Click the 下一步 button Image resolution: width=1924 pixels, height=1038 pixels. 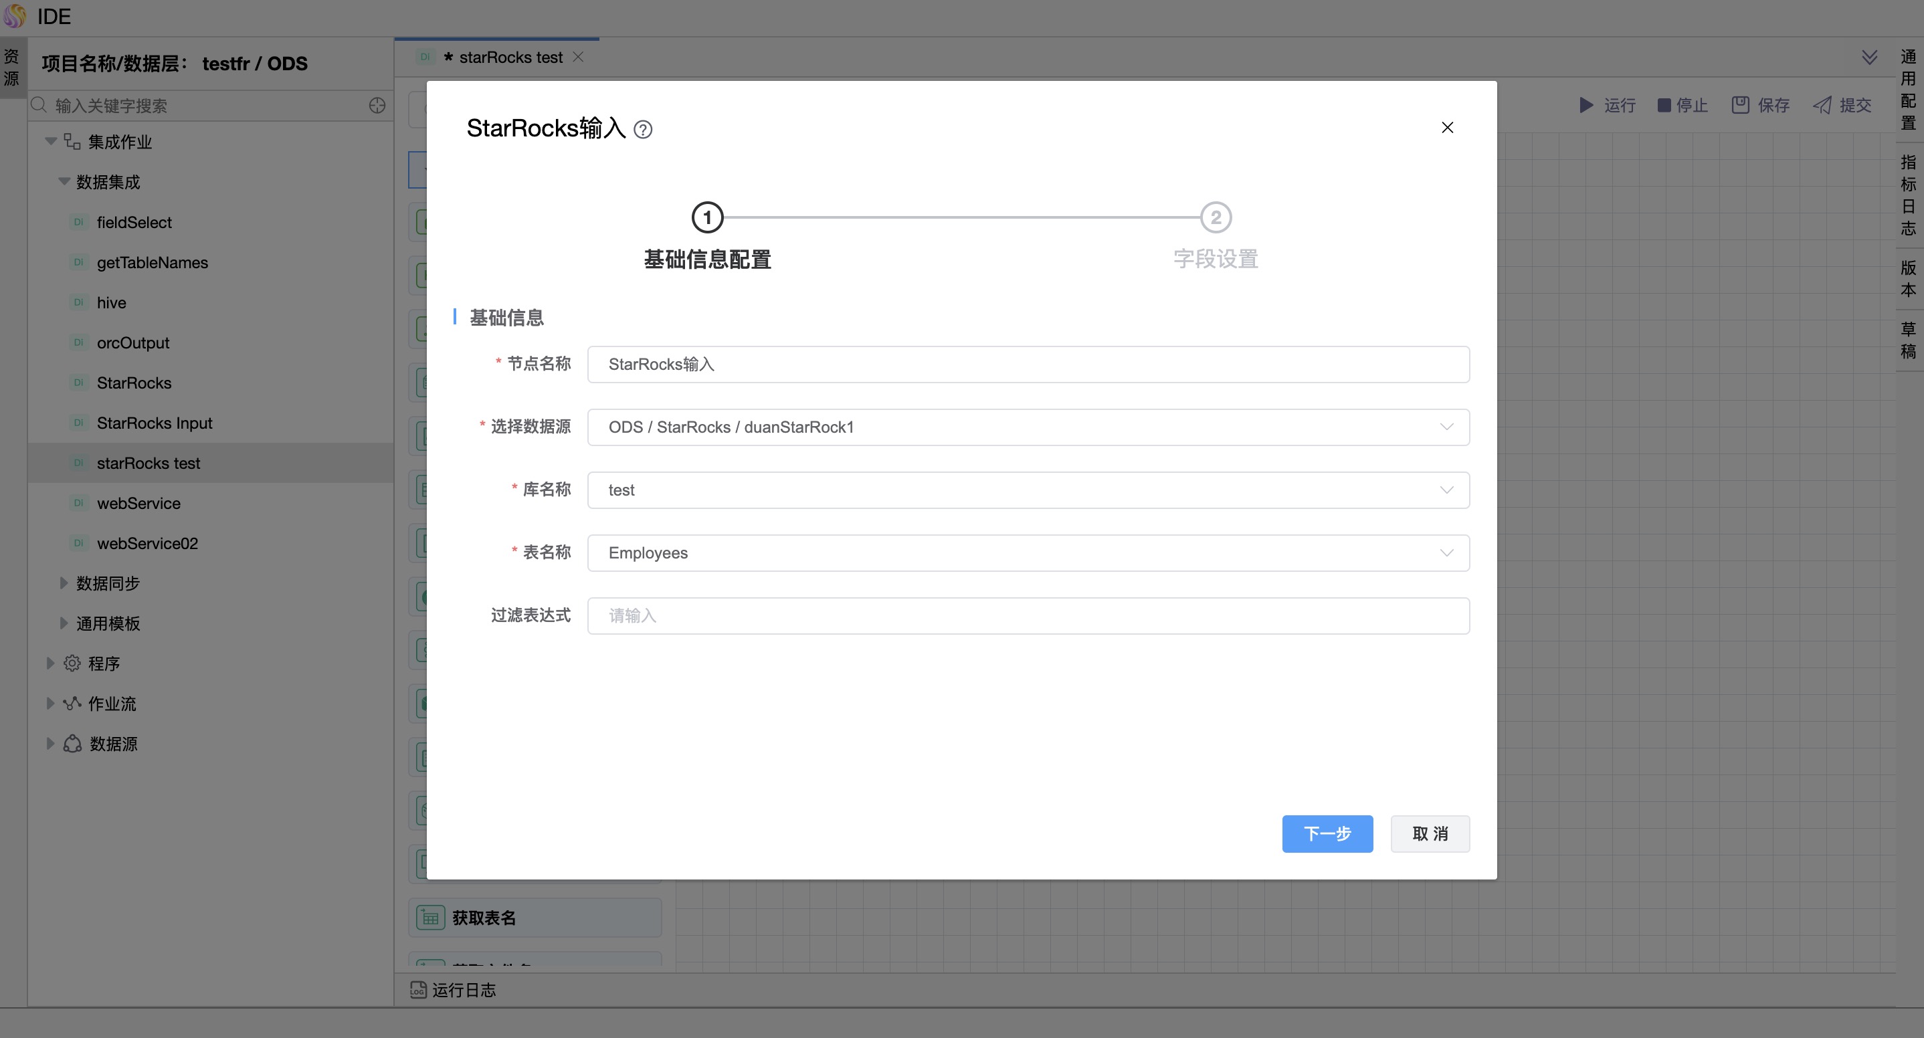(1327, 833)
